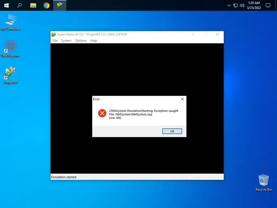
Task: Open the Windows Start menu
Action: [6, 5]
